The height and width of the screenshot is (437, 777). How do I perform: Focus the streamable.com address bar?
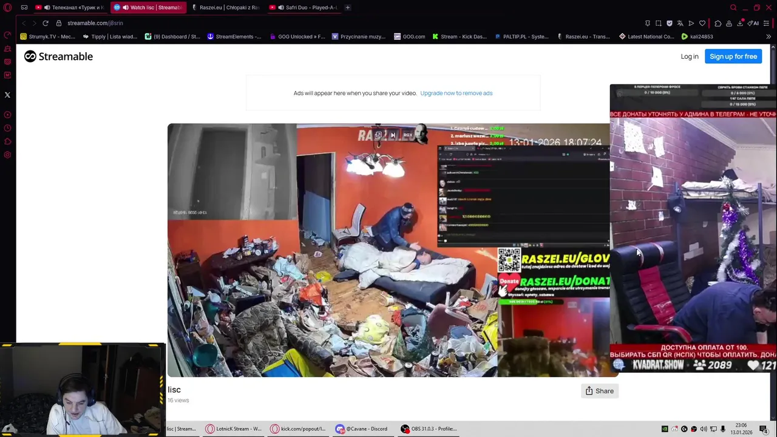pos(95,23)
